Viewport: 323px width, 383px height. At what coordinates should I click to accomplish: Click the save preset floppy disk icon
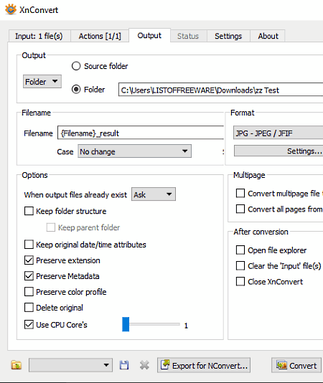(x=124, y=365)
